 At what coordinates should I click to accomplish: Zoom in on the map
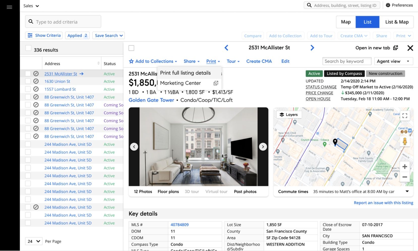click(405, 167)
